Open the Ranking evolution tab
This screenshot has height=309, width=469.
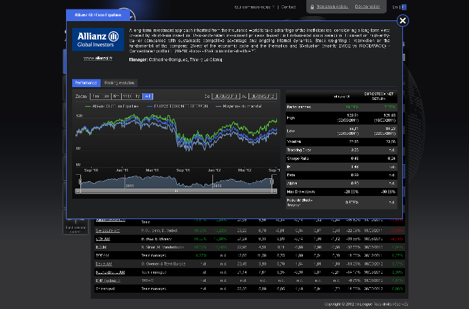(119, 83)
